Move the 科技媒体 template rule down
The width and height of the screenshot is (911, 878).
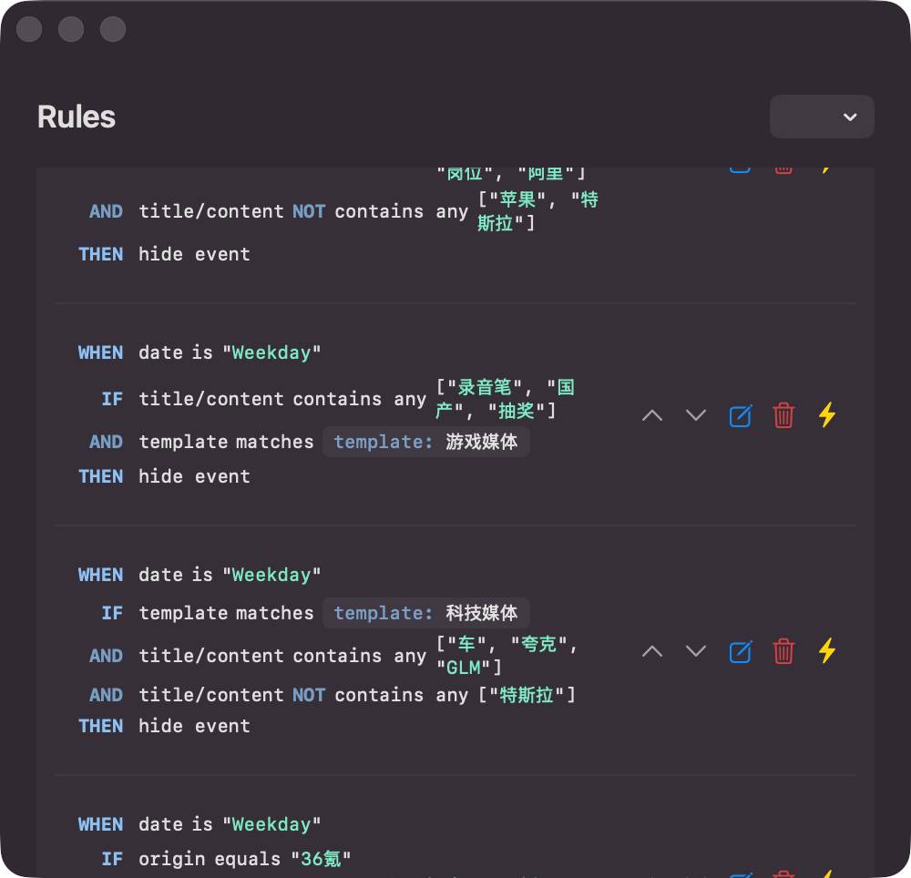coord(695,651)
